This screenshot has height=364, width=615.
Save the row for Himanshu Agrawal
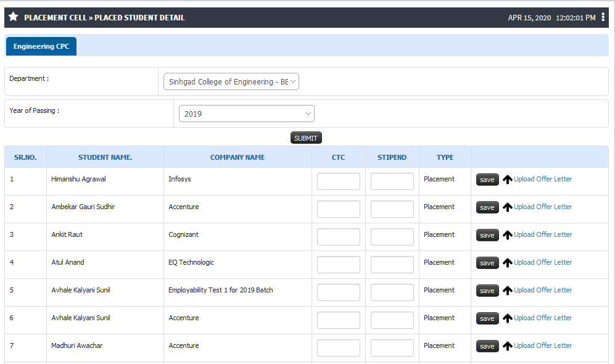point(487,180)
